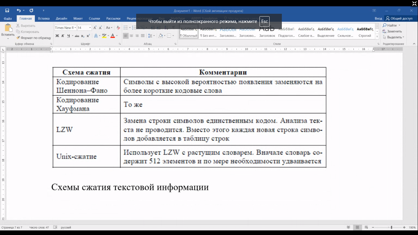Image resolution: width=418 pixels, height=235 pixels.
Task: Click the Вход sign-in link
Action: [x=378, y=19]
